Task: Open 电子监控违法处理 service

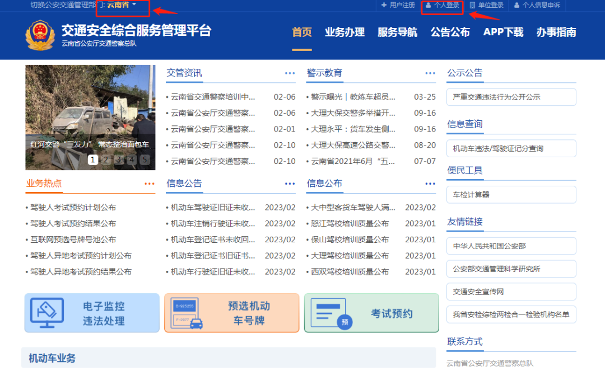Action: [92, 313]
